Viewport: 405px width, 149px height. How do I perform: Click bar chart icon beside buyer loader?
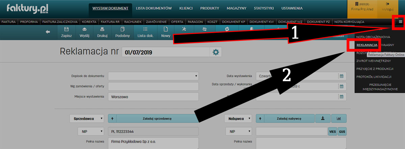(x=339, y=118)
